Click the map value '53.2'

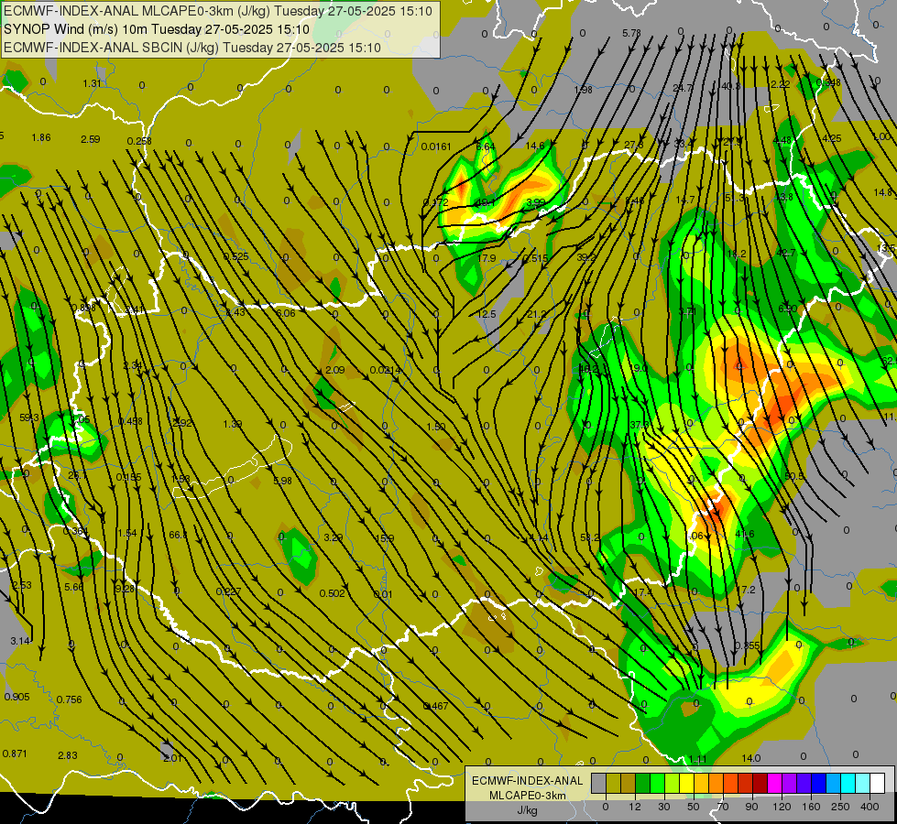(x=590, y=537)
